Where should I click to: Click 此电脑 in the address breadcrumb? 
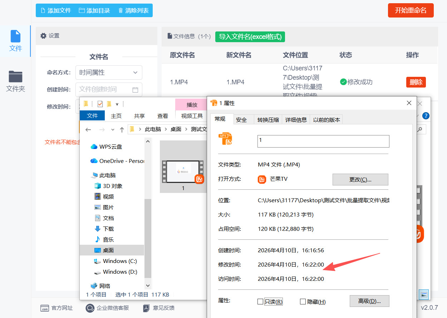(x=153, y=129)
